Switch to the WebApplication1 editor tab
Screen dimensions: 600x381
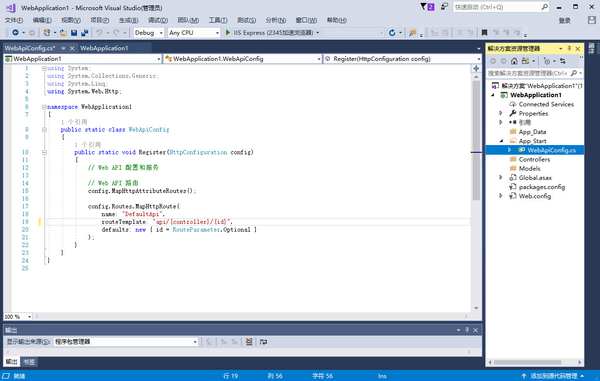(x=104, y=48)
